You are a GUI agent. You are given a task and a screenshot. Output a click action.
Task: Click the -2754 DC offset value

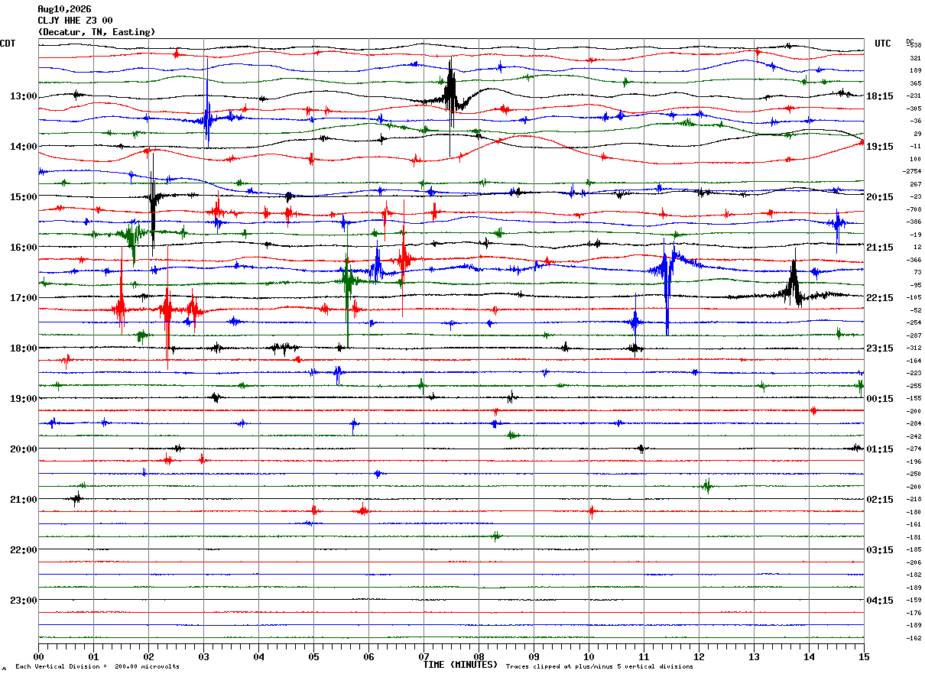(914, 171)
